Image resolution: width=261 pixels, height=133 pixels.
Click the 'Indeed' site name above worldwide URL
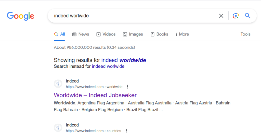pos(72,81)
